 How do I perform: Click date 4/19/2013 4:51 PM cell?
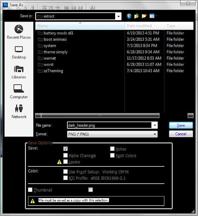click(143, 33)
